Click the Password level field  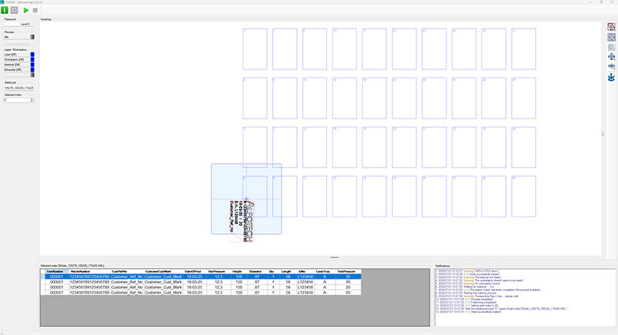tap(18, 24)
